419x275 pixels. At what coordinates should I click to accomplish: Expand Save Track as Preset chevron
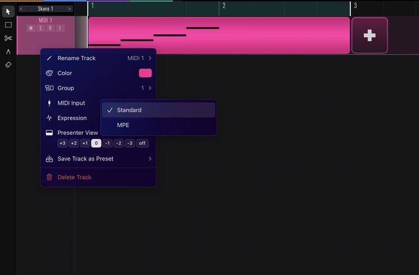click(150, 159)
